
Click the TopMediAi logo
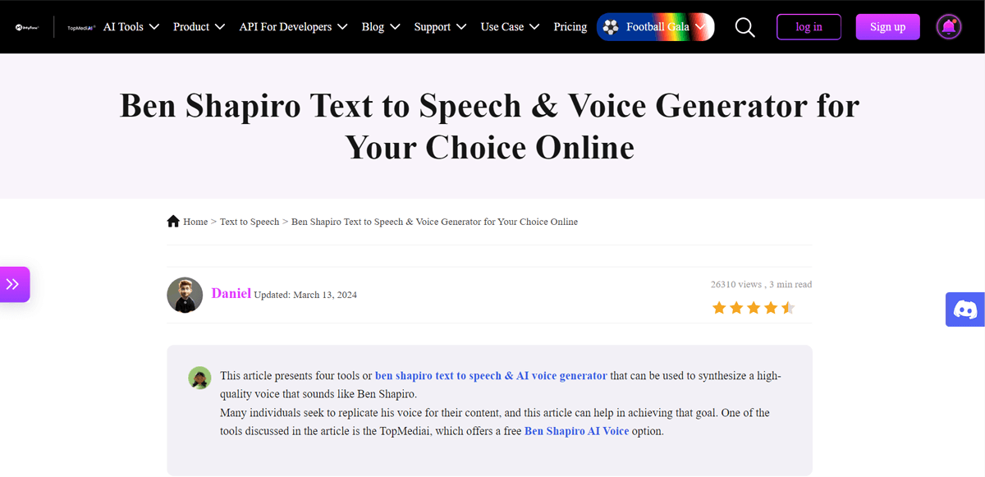[x=80, y=27]
